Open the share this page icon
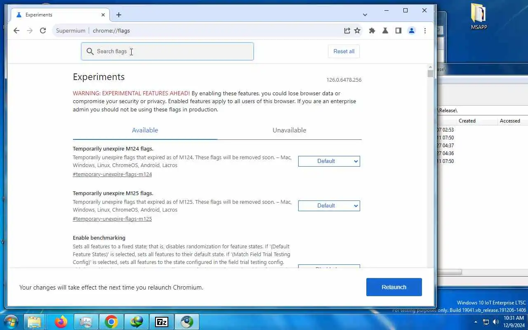The height and width of the screenshot is (330, 528). [x=347, y=31]
